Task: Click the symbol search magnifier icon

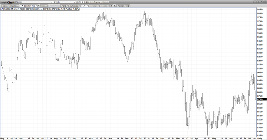Action: pyautogui.click(x=55, y=2)
